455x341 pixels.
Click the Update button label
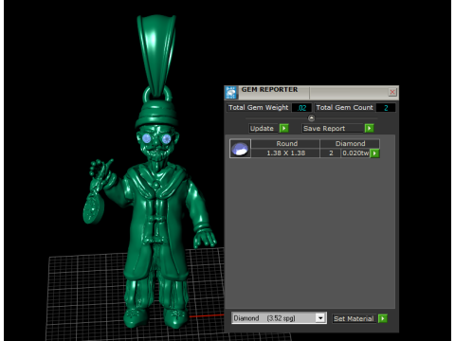[x=262, y=128]
